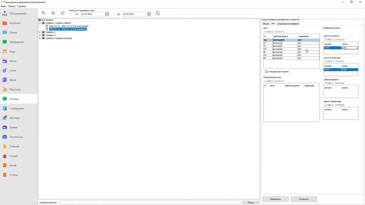The image size is (365, 205).
Task: Switch to the Дни tab
Action: point(273,24)
